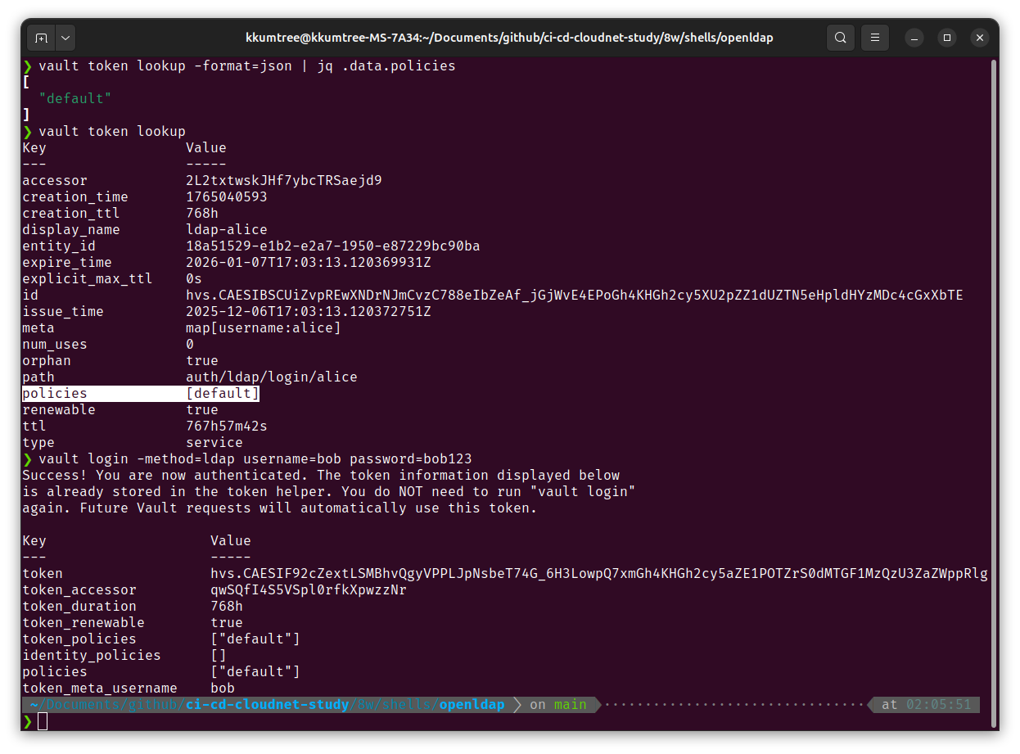Open the terminal hamburger menu

tap(875, 38)
